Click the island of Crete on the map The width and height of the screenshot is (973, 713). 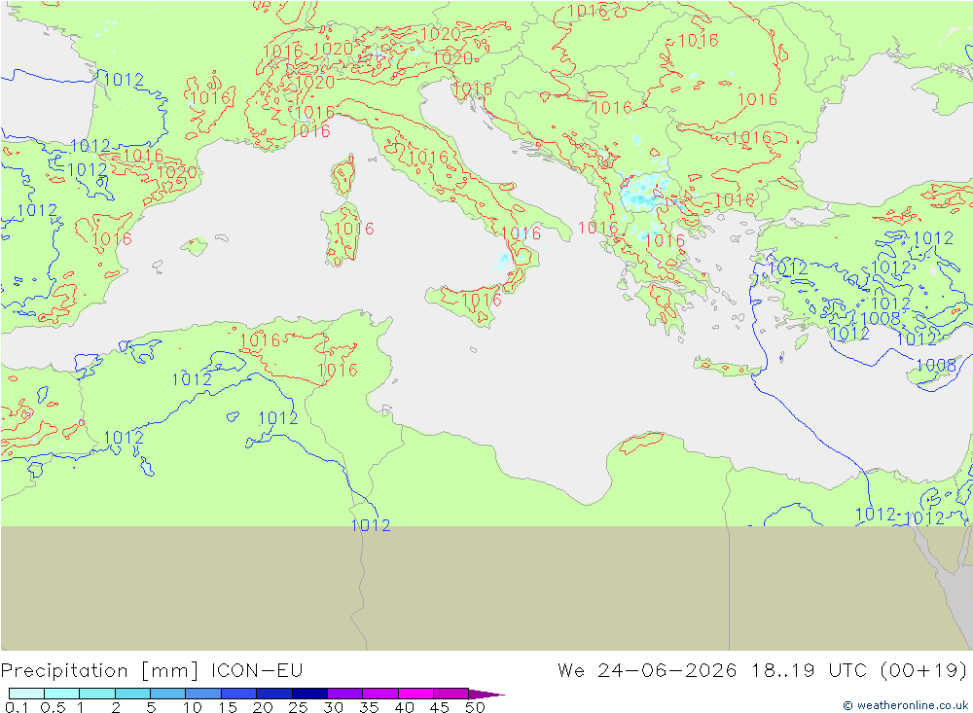(729, 367)
